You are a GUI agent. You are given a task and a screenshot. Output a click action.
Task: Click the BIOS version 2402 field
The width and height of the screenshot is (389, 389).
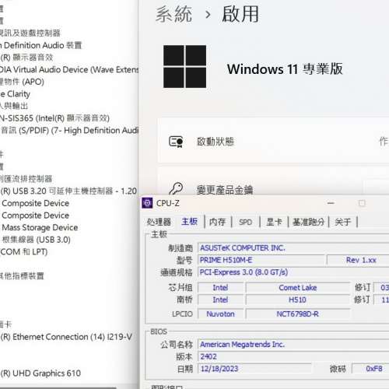[293, 356]
